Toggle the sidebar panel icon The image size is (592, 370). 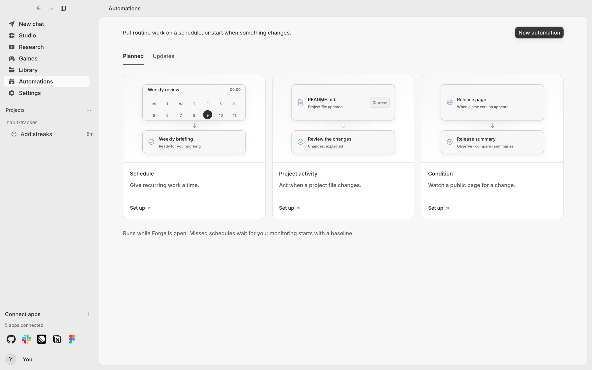click(63, 8)
